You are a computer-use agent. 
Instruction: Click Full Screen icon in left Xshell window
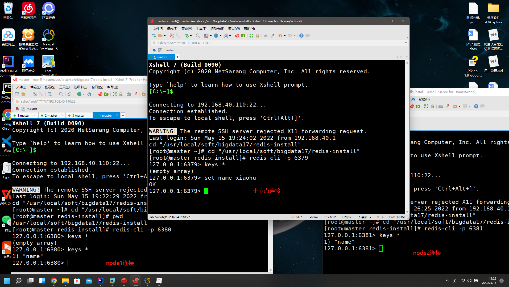click(115, 94)
